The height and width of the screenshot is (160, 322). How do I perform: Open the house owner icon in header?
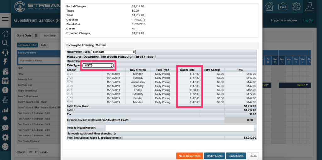(x=269, y=7)
